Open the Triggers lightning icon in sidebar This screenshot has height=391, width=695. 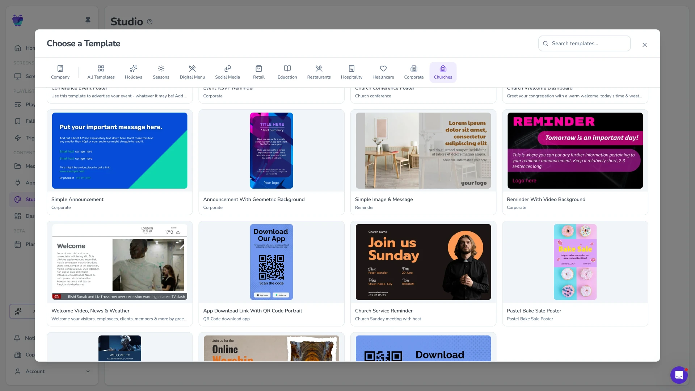tap(18, 138)
